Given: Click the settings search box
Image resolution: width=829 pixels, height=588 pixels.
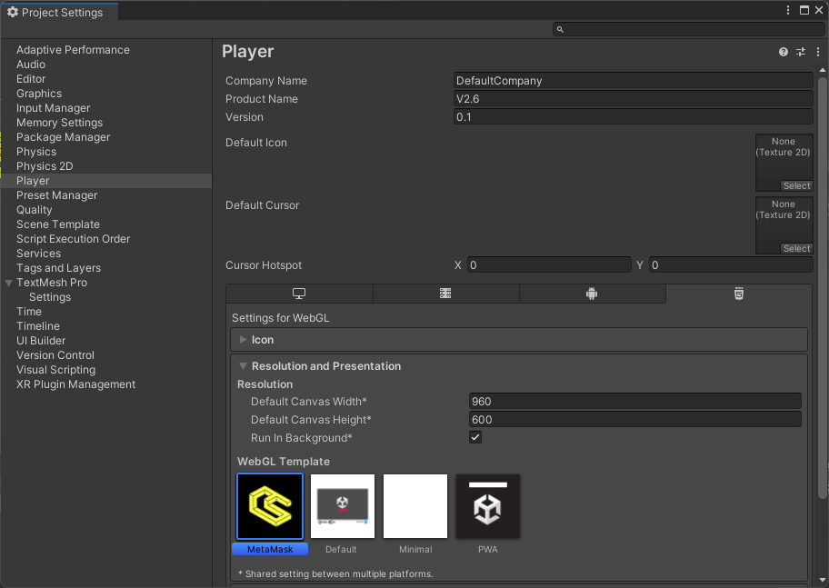Looking at the screenshot, I should (x=689, y=29).
